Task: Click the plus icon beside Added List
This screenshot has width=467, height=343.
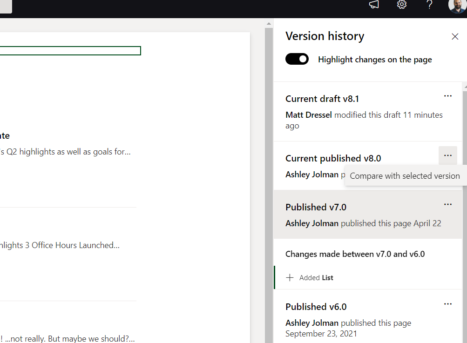Action: pos(290,277)
